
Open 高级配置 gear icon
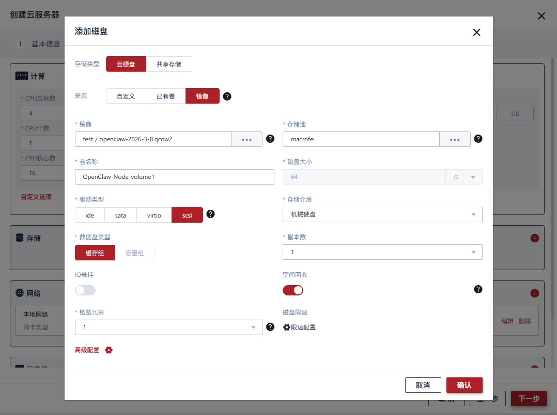[x=109, y=350]
